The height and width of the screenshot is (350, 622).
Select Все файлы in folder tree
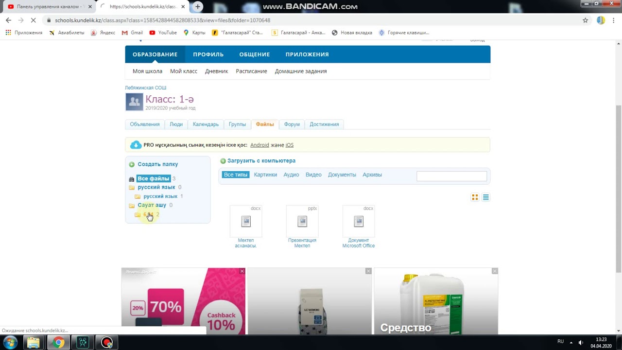[153, 178]
